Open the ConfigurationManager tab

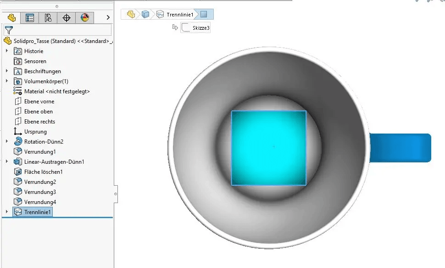(48, 18)
